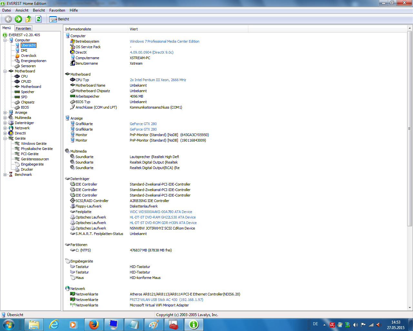The height and width of the screenshot is (331, 413).
Task: Select the CPUID chip icon in tree
Action: [17, 81]
